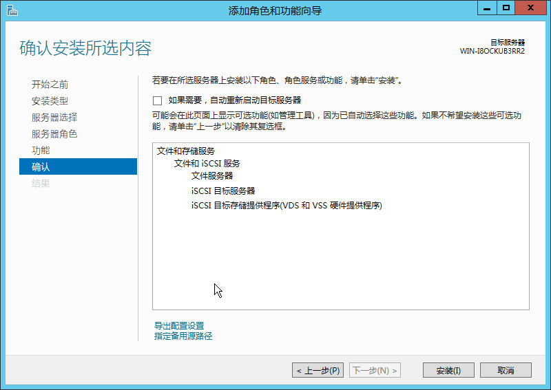Select the 确认 step in sidebar

(x=78, y=166)
